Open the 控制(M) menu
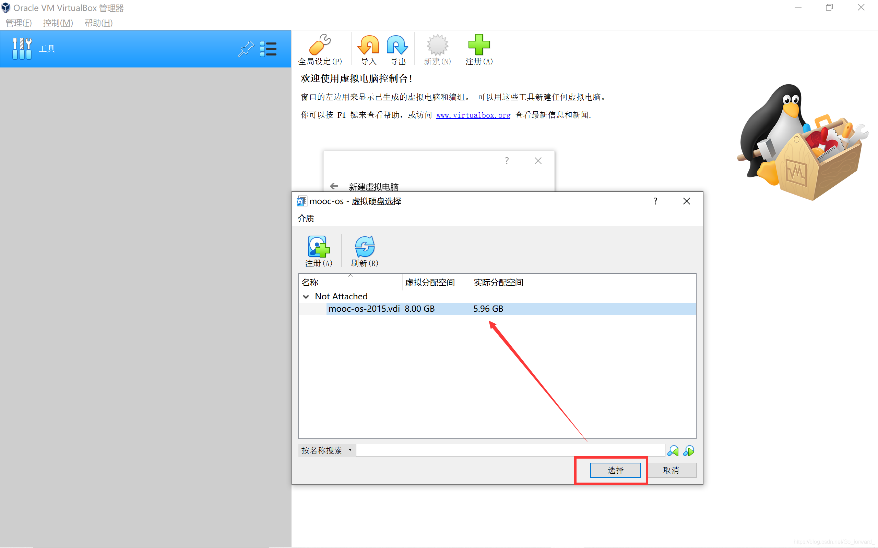Screen dimensions: 878x548 [x=58, y=23]
